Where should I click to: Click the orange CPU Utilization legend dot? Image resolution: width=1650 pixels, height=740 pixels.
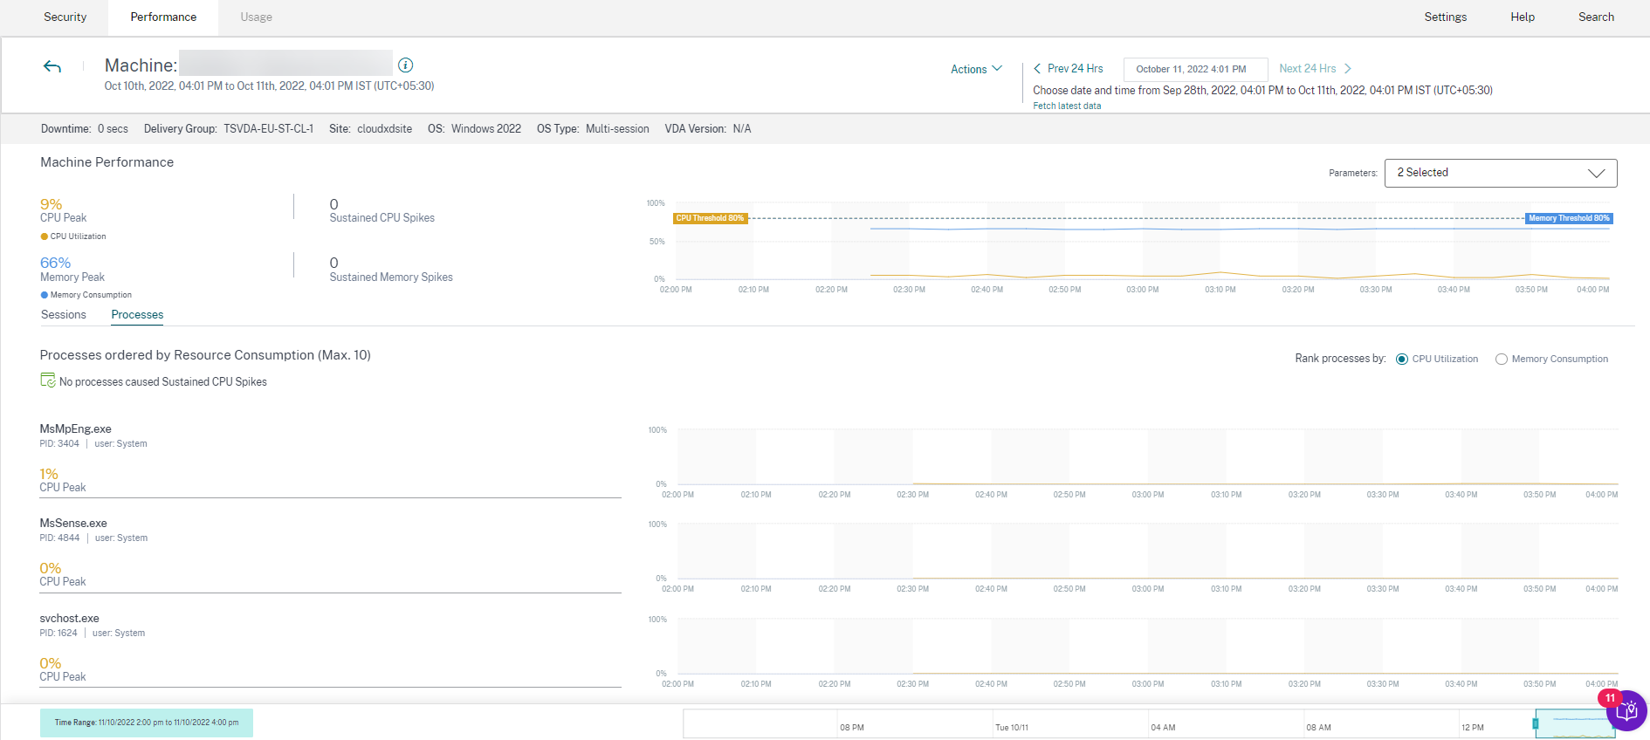45,236
